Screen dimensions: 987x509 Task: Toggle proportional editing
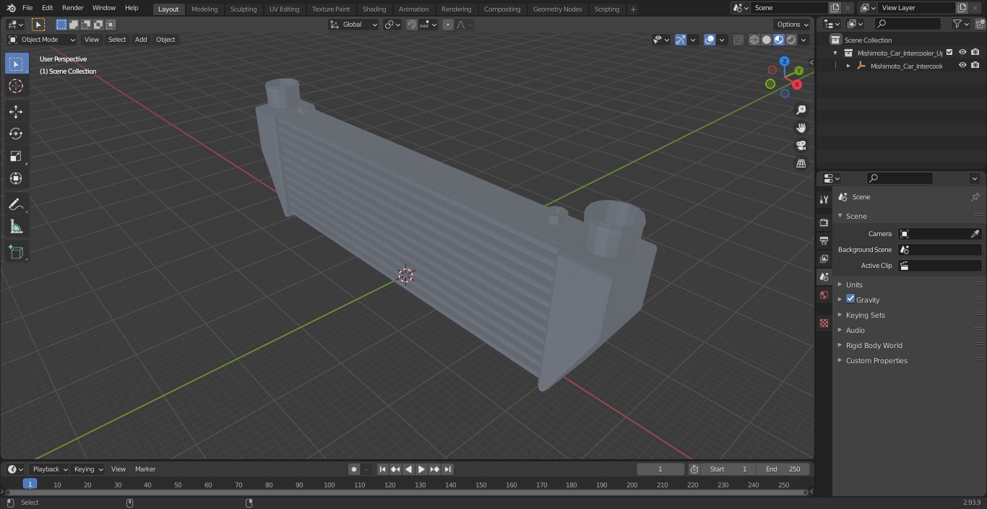tap(448, 25)
